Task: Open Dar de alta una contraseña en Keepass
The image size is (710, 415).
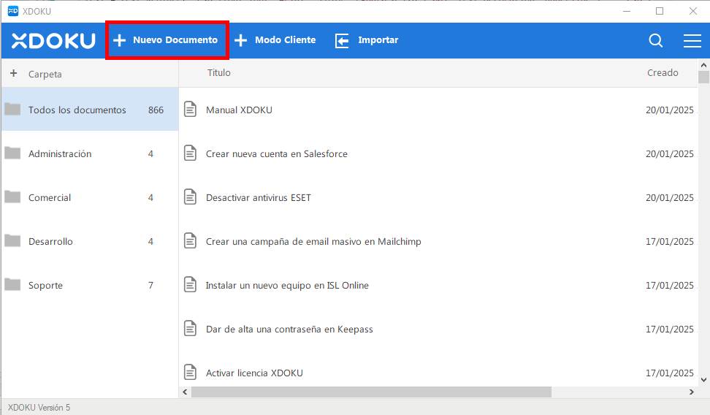Action: click(289, 330)
